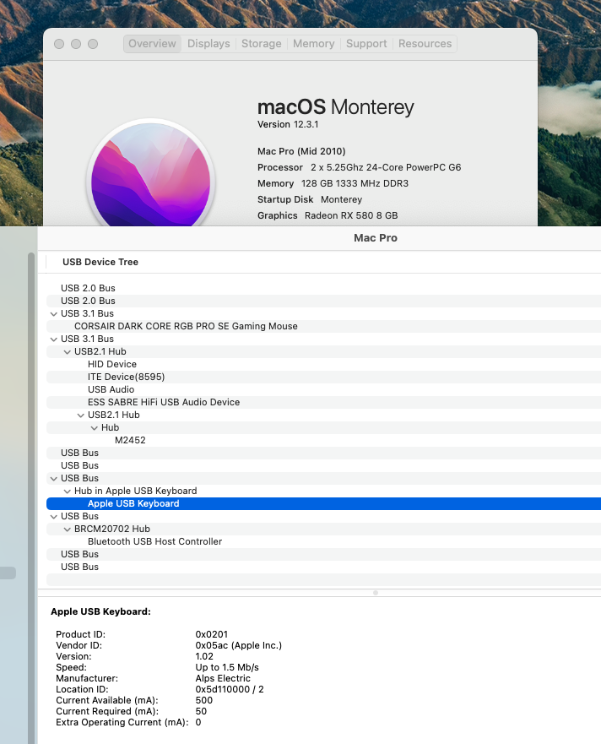
Task: Switch to the Overview tab
Action: click(x=152, y=44)
